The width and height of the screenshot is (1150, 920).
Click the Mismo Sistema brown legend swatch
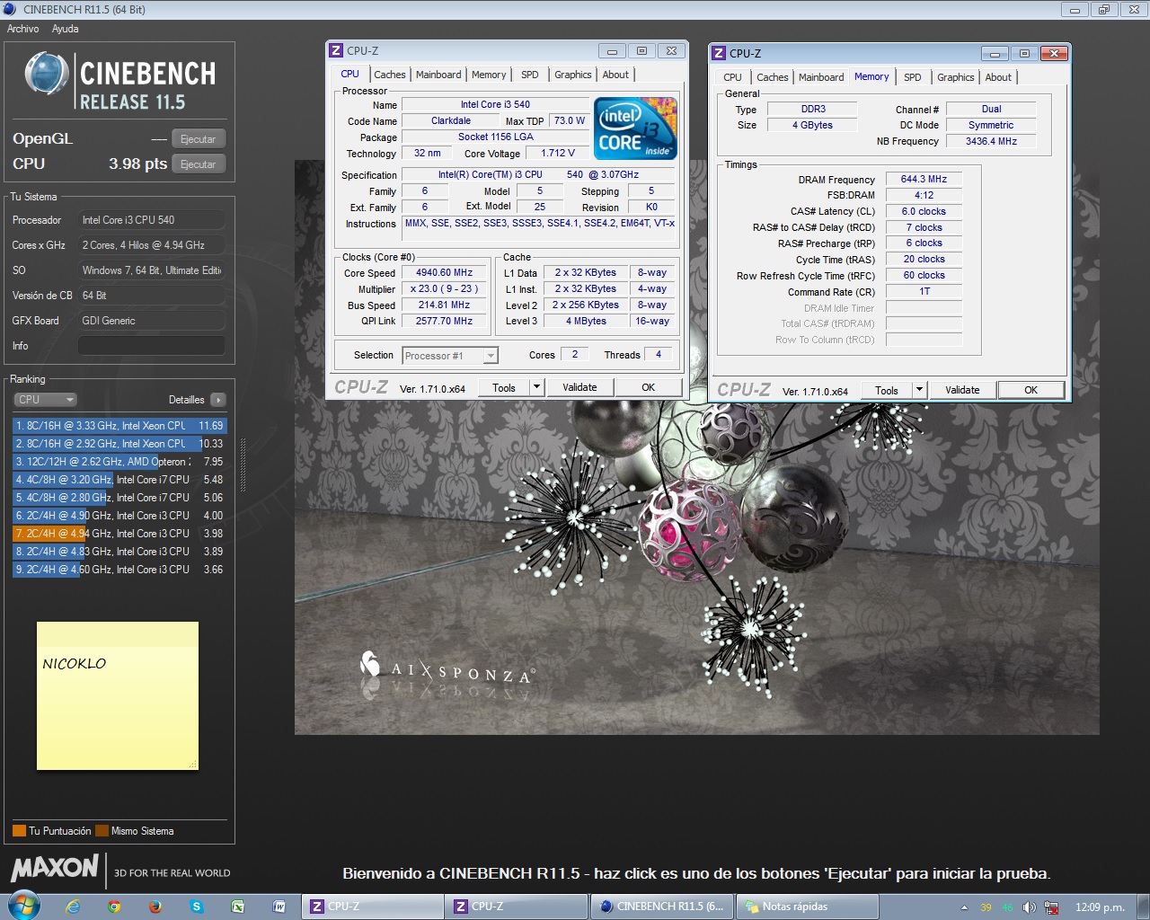tap(102, 831)
